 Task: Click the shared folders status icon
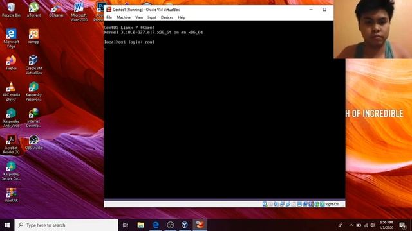294,204
